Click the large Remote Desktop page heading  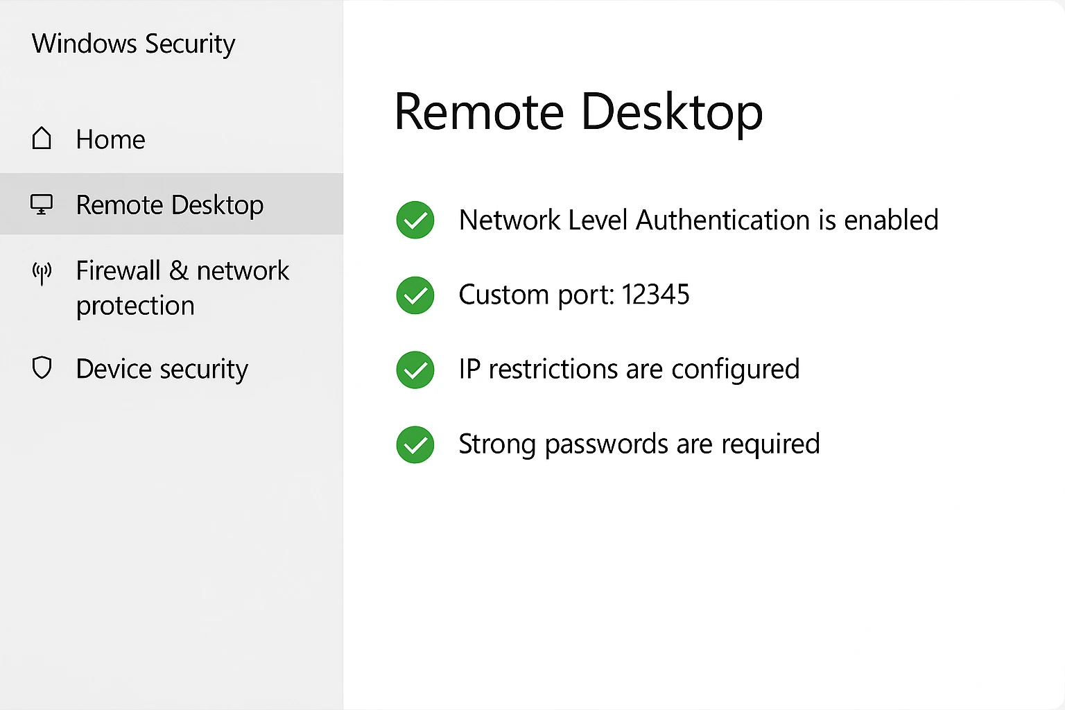point(578,111)
